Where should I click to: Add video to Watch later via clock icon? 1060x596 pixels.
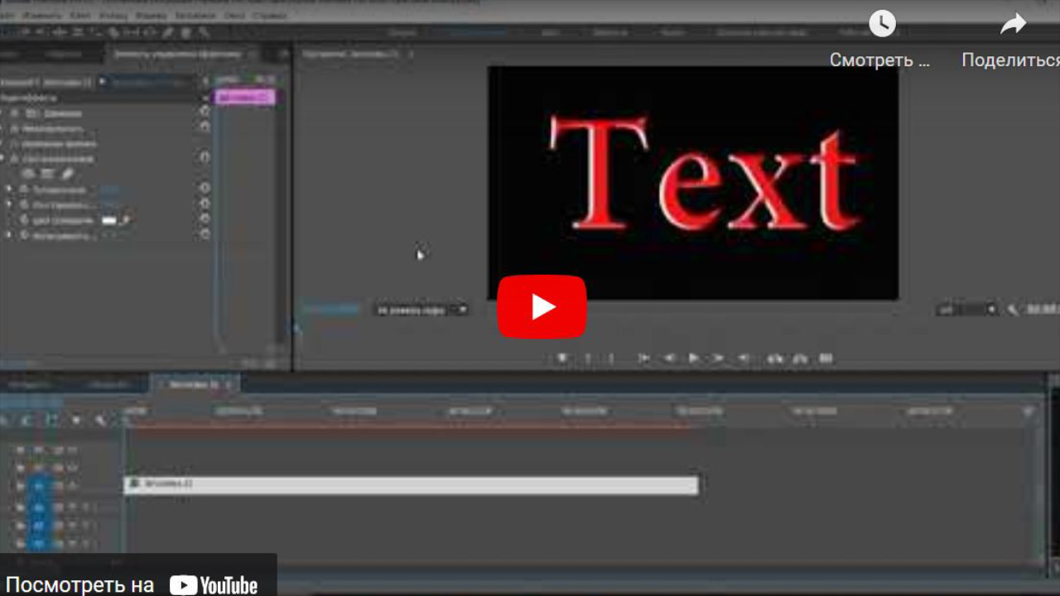881,23
